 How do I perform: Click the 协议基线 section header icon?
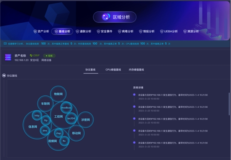point(4,76)
